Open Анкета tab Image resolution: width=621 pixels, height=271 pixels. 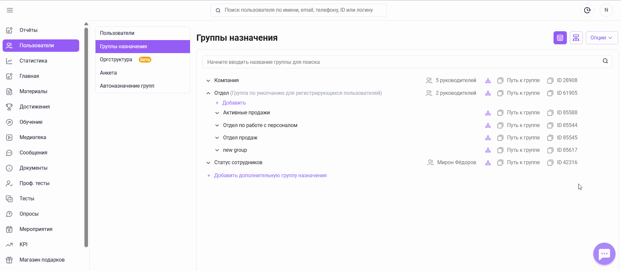(x=143, y=73)
